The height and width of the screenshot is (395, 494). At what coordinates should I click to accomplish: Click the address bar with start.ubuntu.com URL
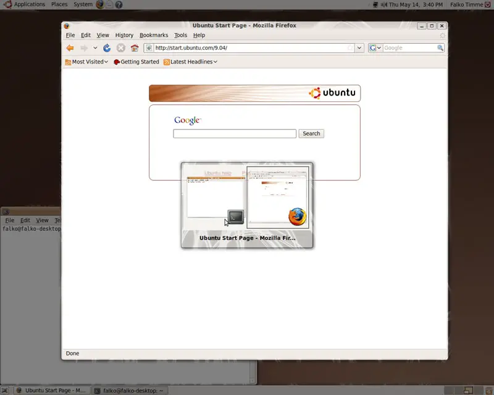tap(249, 48)
